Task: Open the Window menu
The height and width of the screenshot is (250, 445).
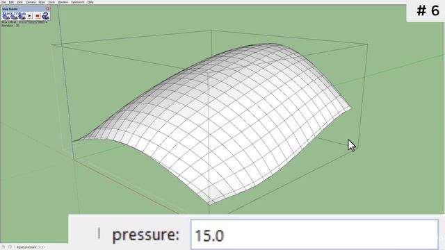Action: point(63,2)
